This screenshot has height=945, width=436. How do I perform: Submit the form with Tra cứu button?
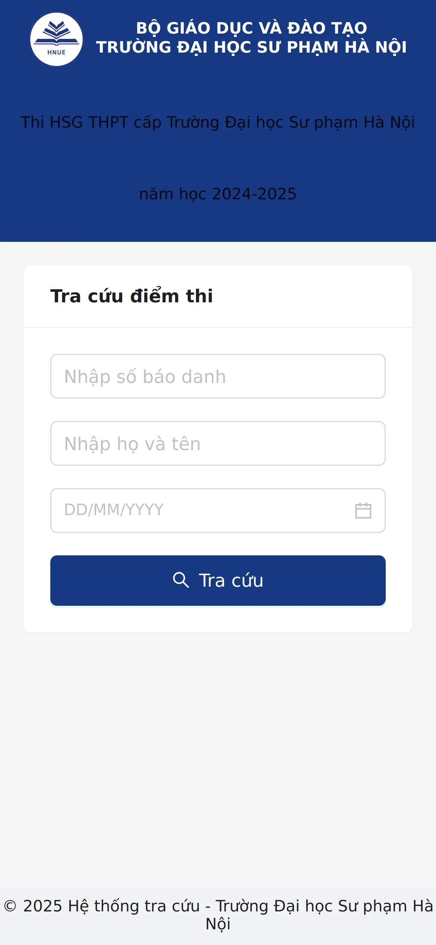(218, 580)
